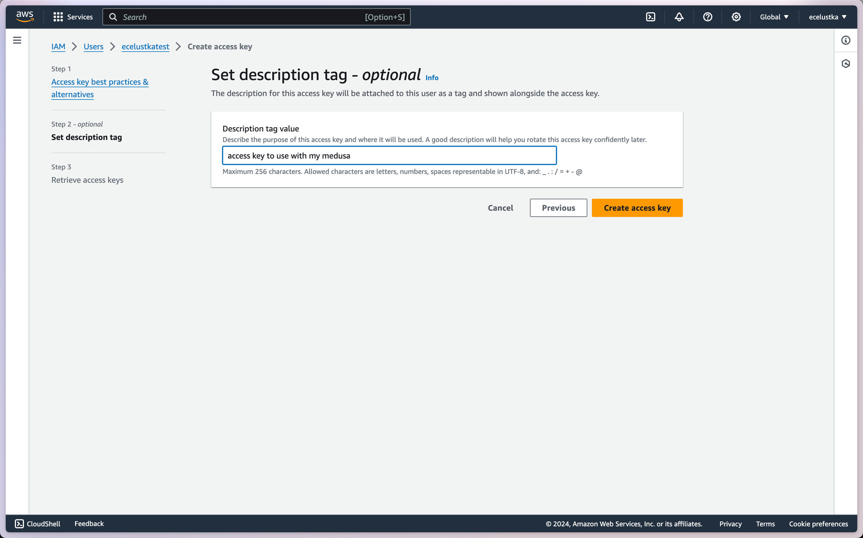The image size is (863, 538).
Task: Open settings gear in top bar
Action: point(736,17)
